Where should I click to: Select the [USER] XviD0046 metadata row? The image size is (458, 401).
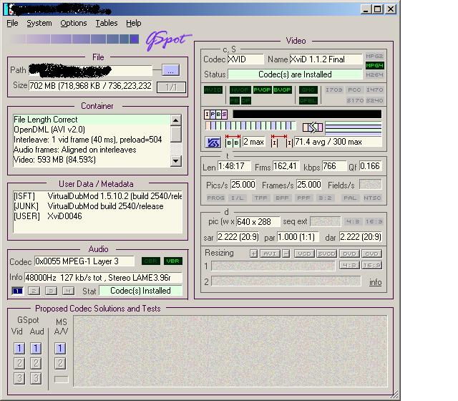(x=97, y=216)
